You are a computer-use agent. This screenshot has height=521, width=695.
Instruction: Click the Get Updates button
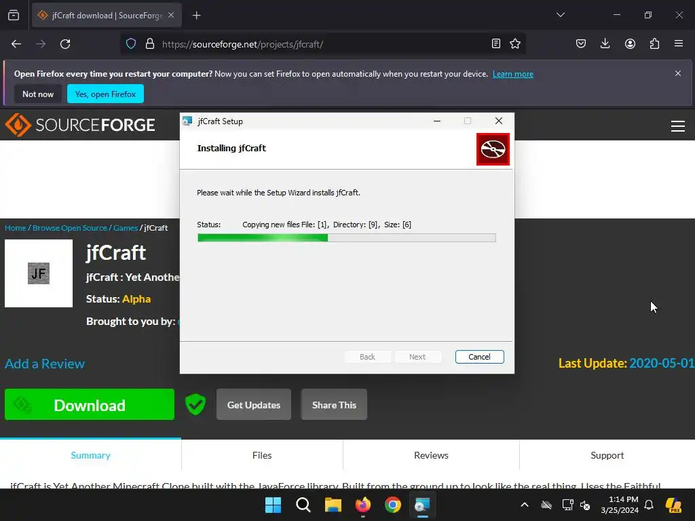254,404
